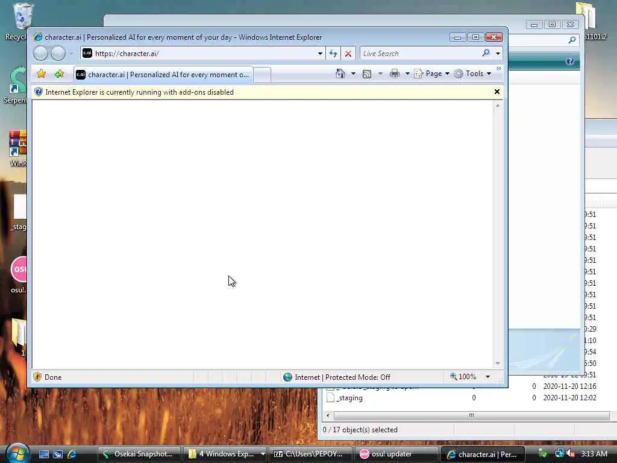Open the WinRAR desktop shortcut
617x463 pixels.
pyautogui.click(x=17, y=148)
